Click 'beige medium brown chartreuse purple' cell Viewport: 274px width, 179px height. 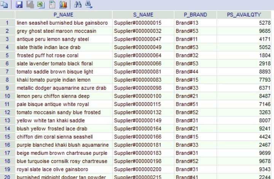(64, 153)
